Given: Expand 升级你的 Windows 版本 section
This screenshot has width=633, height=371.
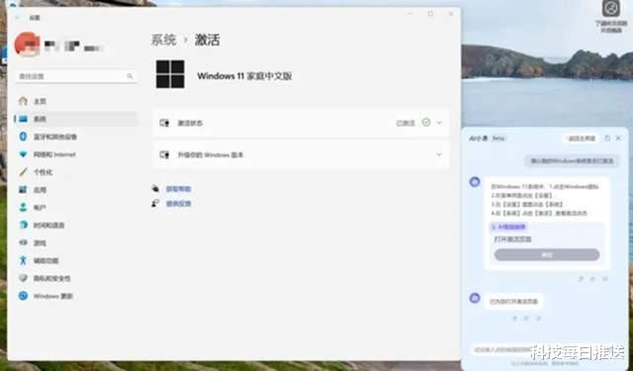Looking at the screenshot, I should 301,154.
